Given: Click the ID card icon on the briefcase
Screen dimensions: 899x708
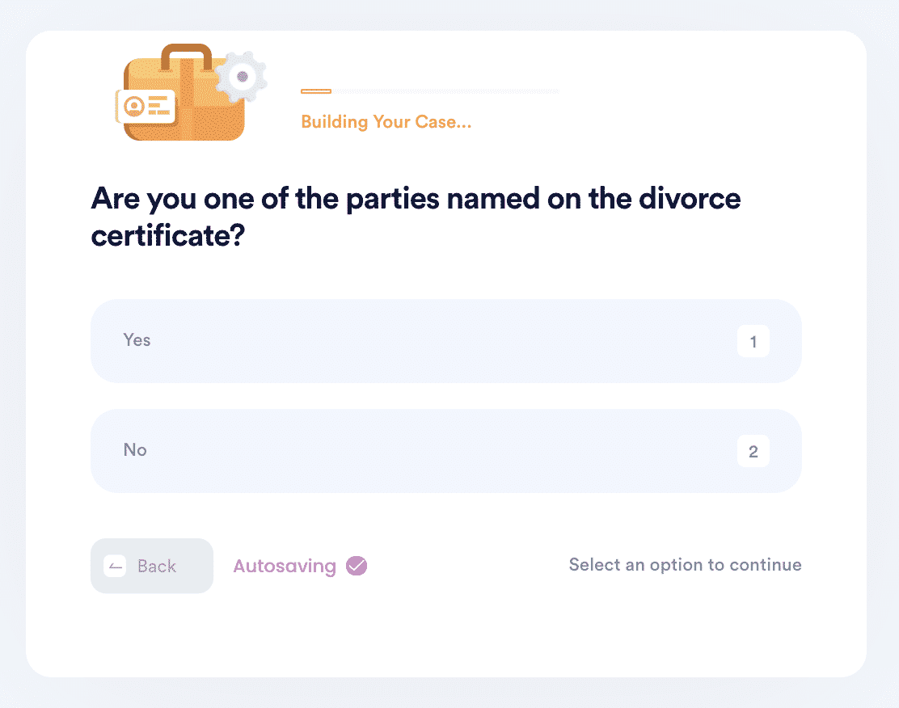Looking at the screenshot, I should [146, 107].
